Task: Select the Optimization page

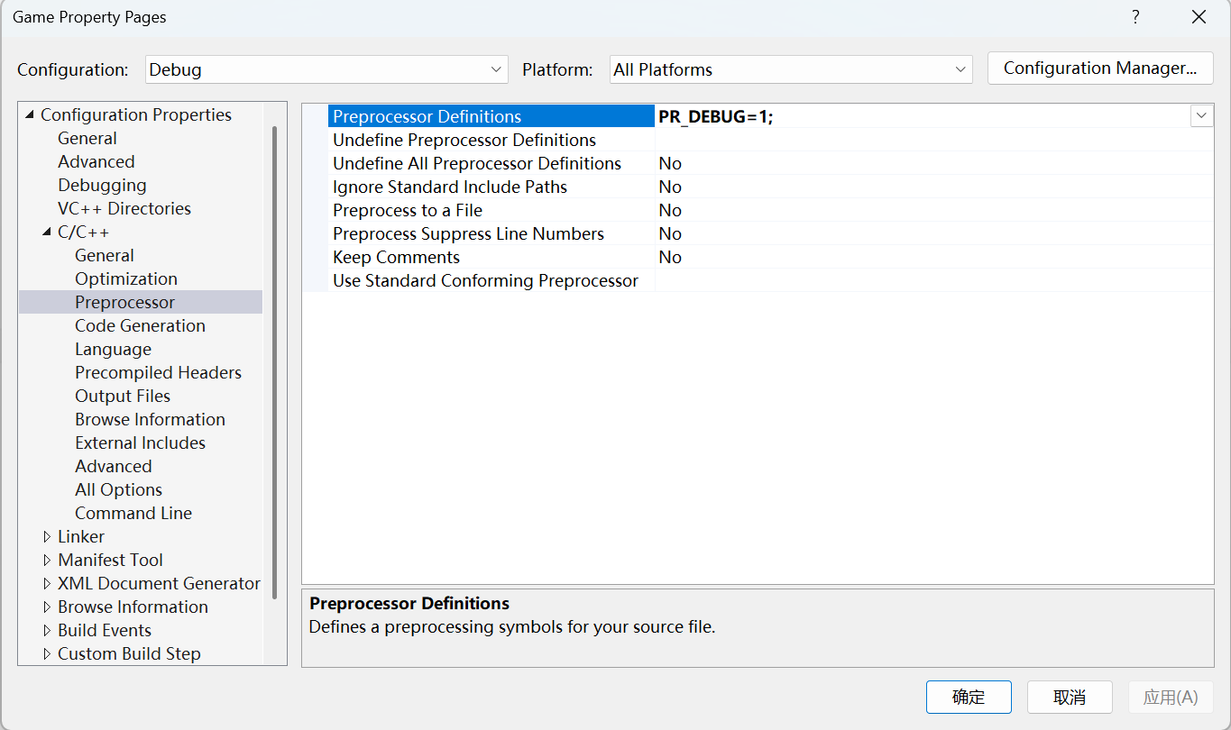Action: click(x=126, y=278)
